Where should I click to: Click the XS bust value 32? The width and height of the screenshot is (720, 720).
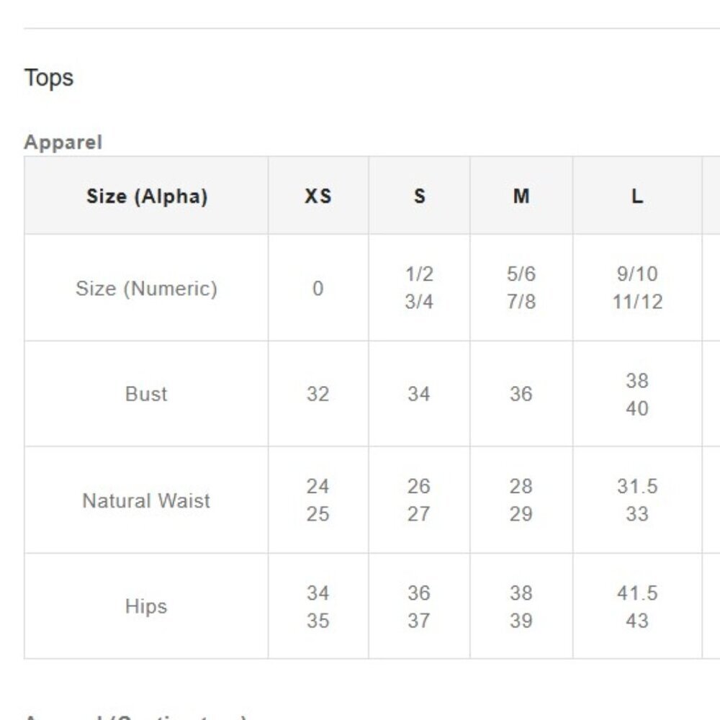pyautogui.click(x=318, y=394)
